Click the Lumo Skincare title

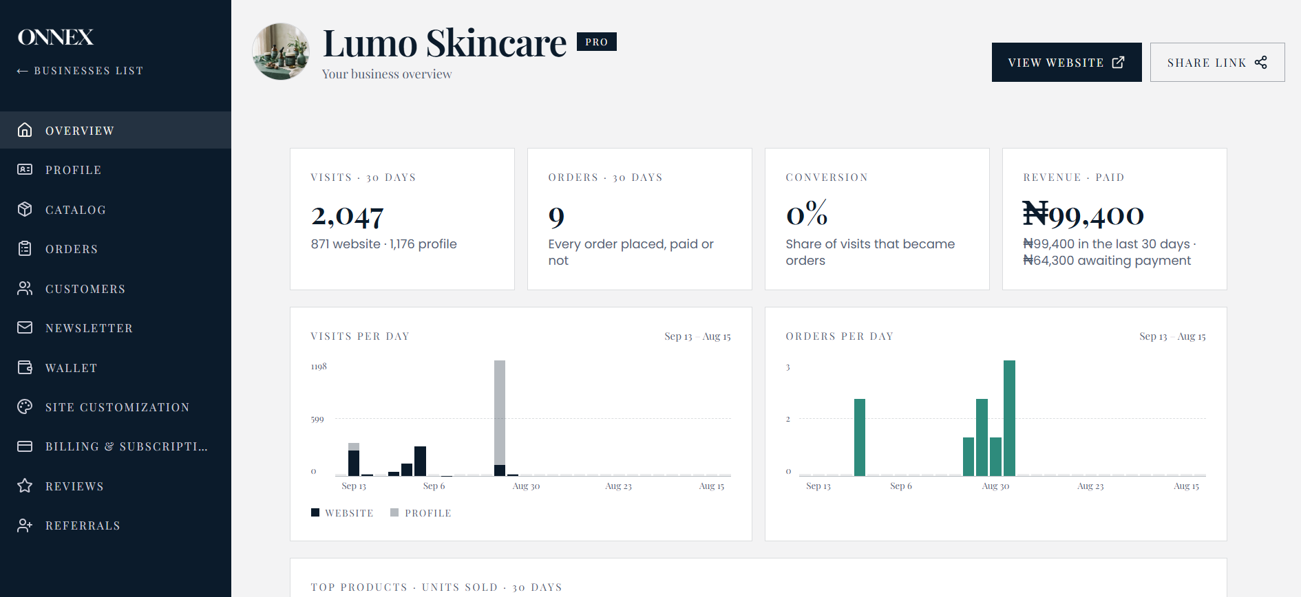(x=445, y=43)
